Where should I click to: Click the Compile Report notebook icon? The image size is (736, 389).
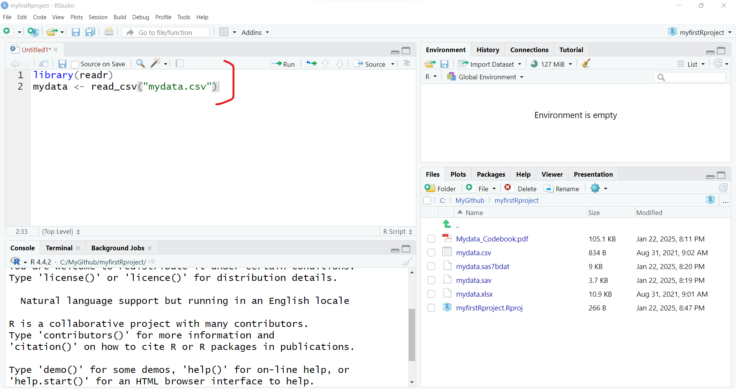[x=179, y=64]
